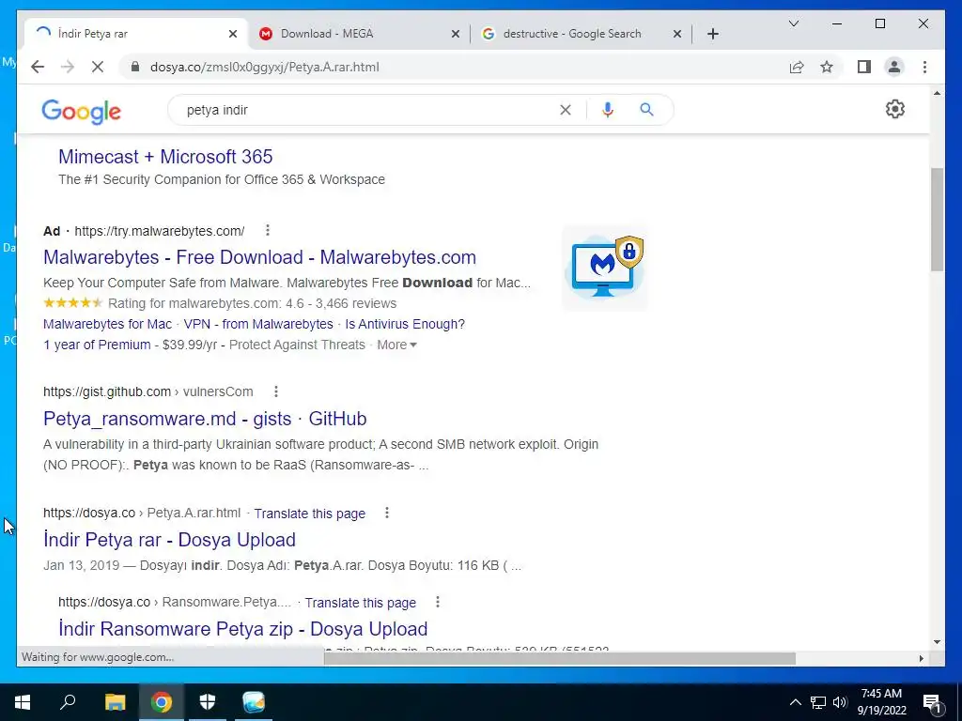Close the İndir Petya rar tab
Screen dimensions: 962x721
pyautogui.click(x=233, y=34)
